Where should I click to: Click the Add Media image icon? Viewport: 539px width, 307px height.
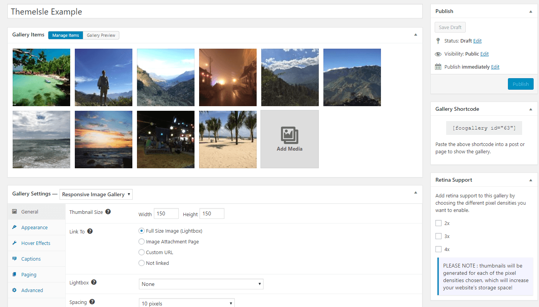click(289, 135)
